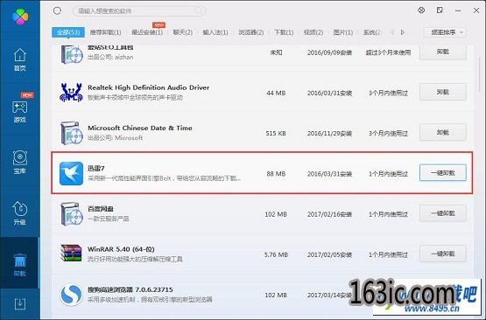Click the WinRAR stacked books icon
The width and height of the screenshot is (486, 320).
71,254
